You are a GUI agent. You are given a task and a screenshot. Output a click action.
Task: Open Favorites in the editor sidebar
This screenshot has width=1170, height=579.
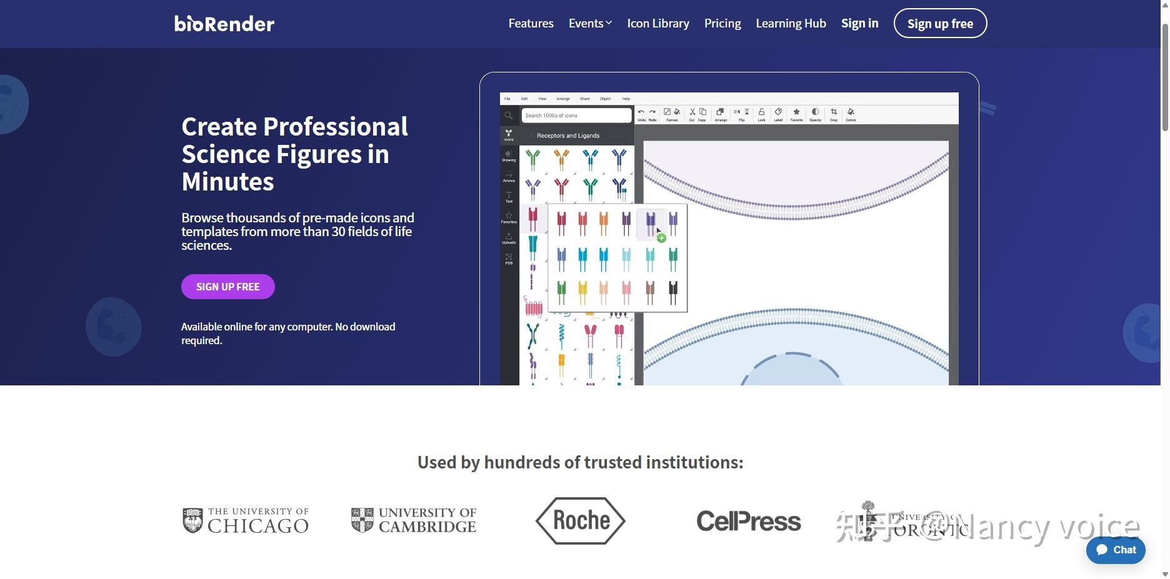[x=509, y=217]
